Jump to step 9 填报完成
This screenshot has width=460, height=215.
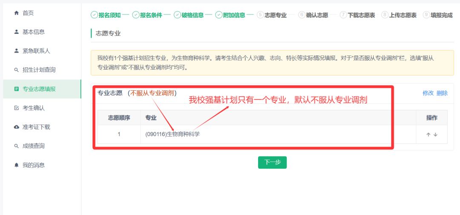437,15
